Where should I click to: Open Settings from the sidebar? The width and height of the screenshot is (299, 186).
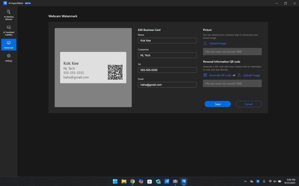[x=9, y=58]
